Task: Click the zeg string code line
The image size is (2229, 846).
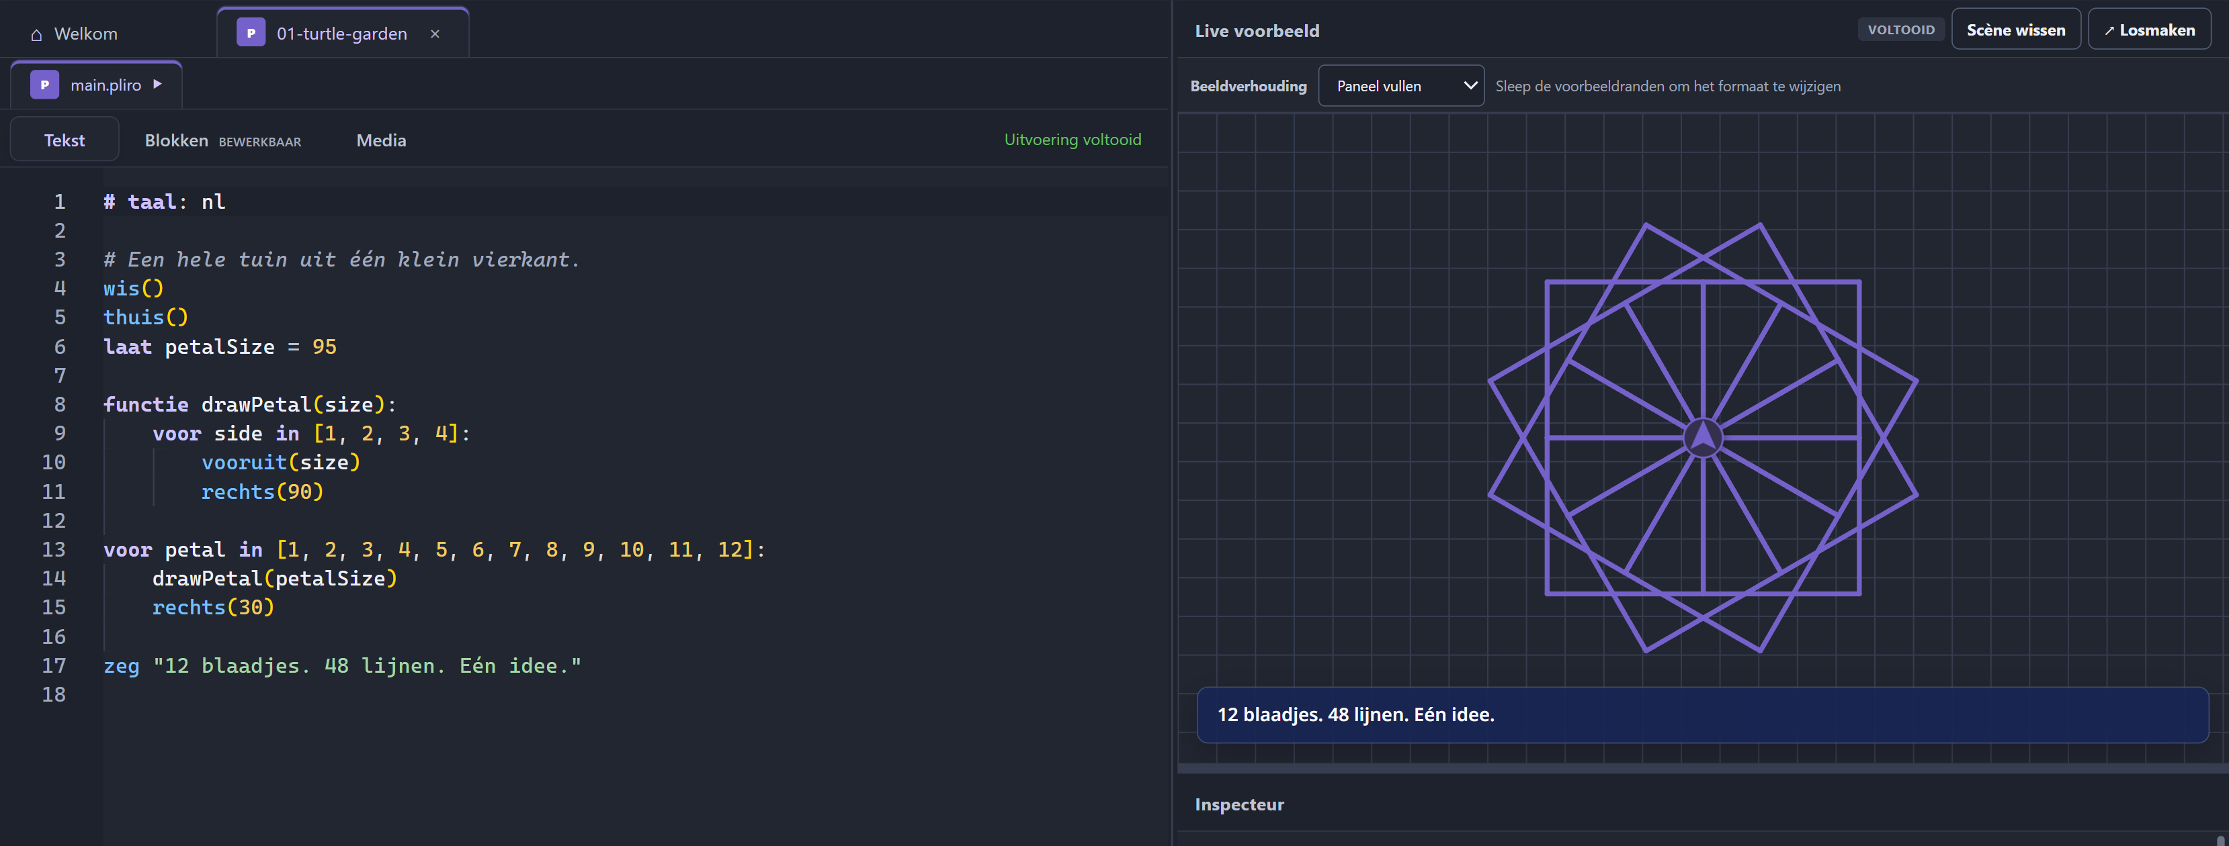Action: pyautogui.click(x=343, y=665)
